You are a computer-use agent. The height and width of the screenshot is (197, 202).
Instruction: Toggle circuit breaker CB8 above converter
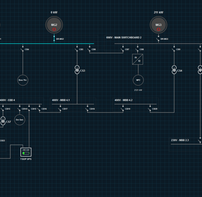(137, 49)
